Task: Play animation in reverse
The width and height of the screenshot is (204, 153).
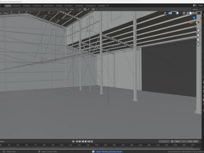Action: (x=83, y=142)
